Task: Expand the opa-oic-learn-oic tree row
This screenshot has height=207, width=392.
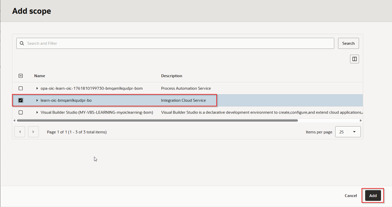Action: (37, 88)
